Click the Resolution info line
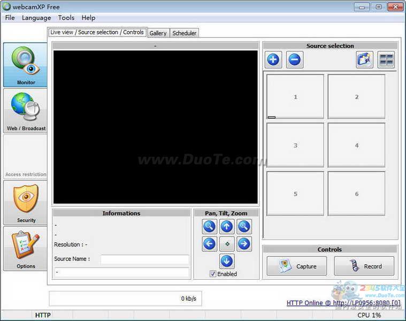Screen dimensions: 406x321 pyautogui.click(x=71, y=244)
